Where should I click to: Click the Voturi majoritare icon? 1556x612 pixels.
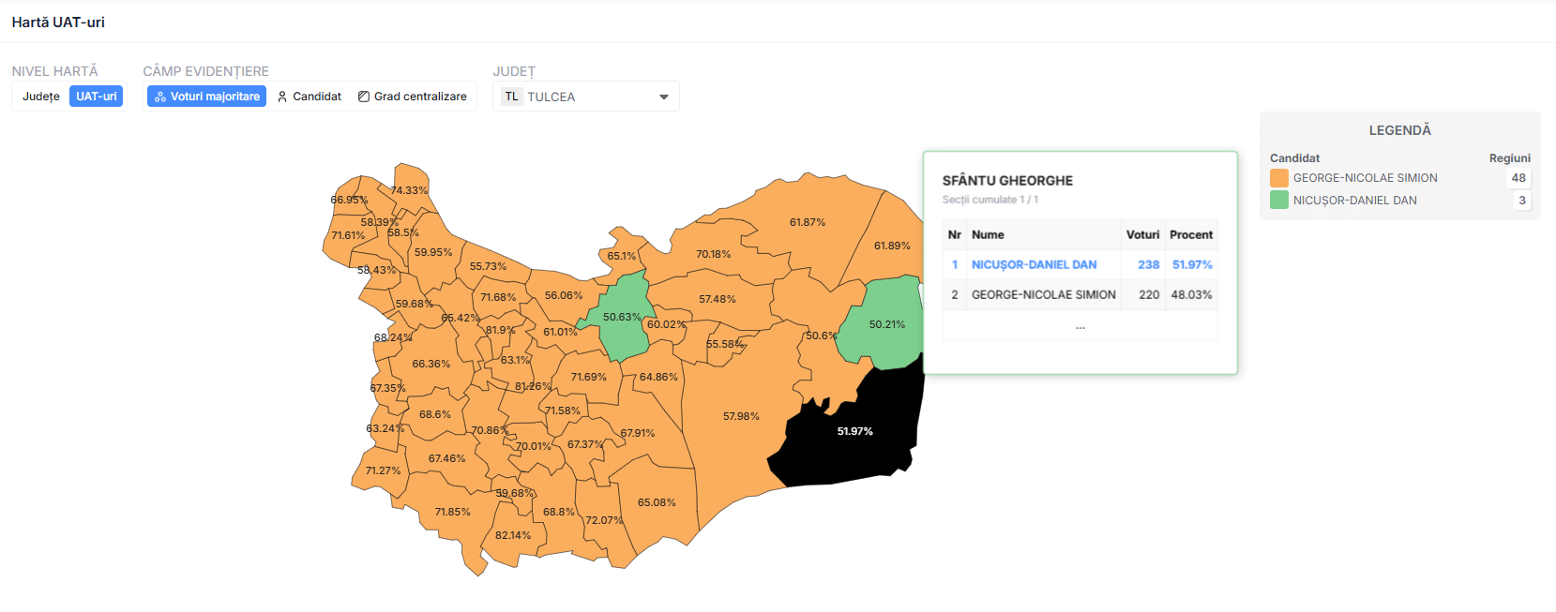(160, 97)
